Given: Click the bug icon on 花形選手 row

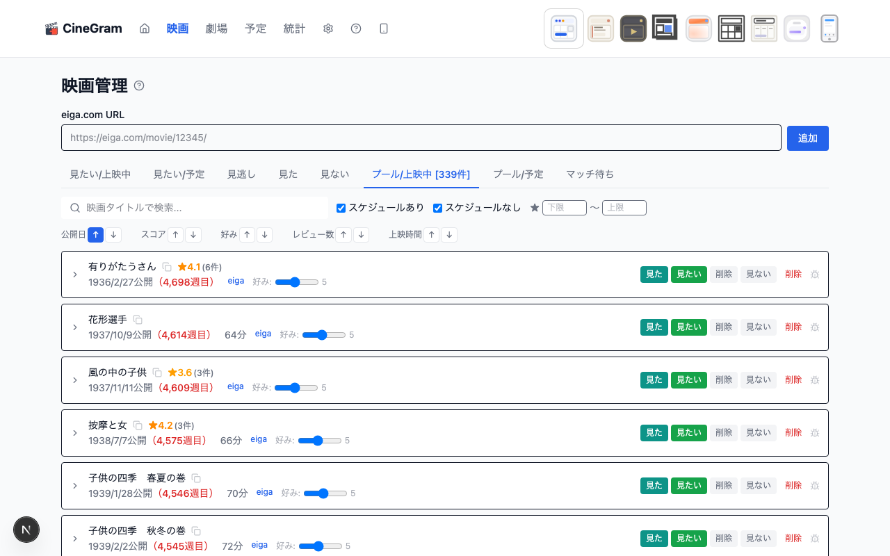Looking at the screenshot, I should pos(815,327).
